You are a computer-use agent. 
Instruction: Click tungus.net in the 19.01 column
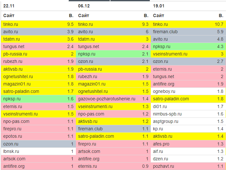coord(163,76)
